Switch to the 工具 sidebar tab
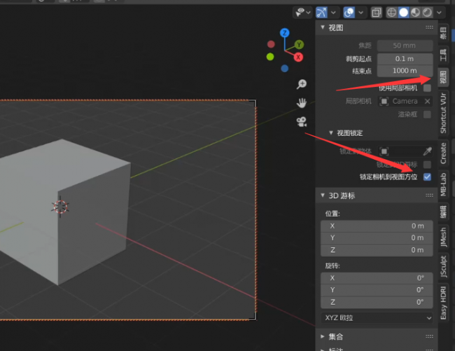 tap(443, 55)
